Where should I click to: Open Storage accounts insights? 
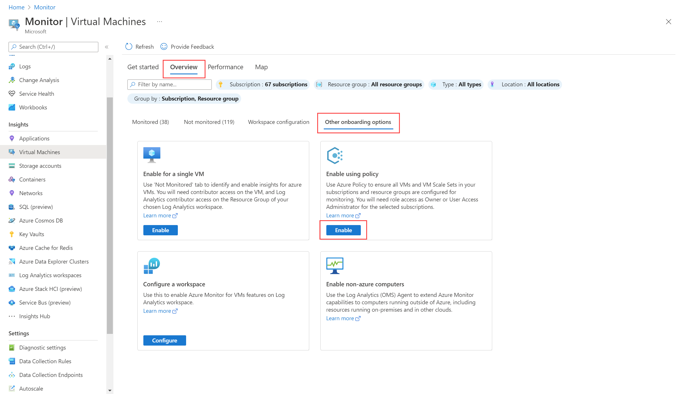[x=40, y=166]
